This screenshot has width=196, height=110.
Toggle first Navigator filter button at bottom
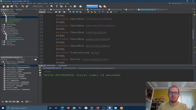[3, 102]
